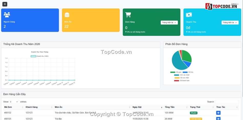243x120 pixels.
Task: Click the Đơn Hàng Gần Đây panel header
Action: click(x=121, y=95)
